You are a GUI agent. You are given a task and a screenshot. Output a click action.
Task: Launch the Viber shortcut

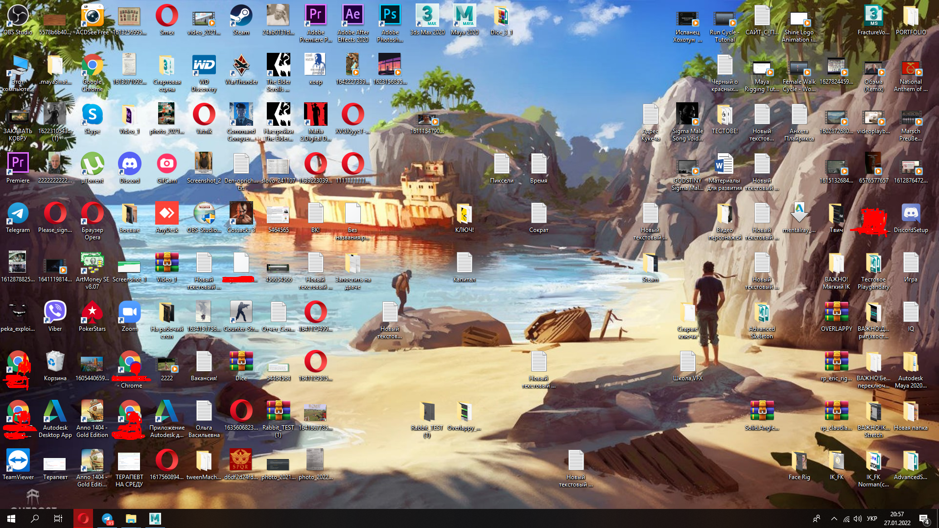(x=55, y=316)
